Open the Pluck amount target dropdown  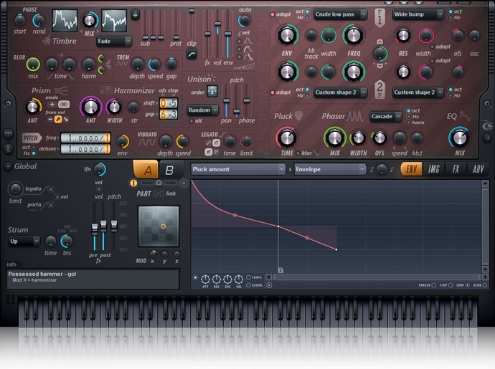tap(238, 169)
